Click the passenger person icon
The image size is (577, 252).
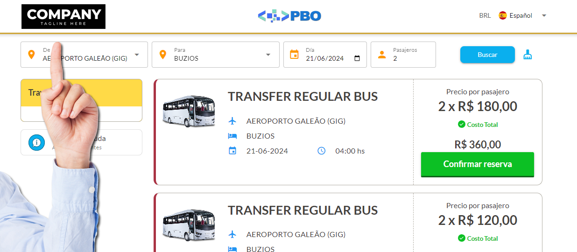[x=382, y=55]
